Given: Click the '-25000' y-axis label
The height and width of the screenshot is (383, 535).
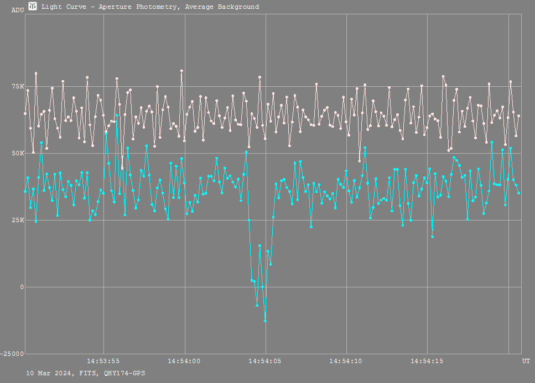Looking at the screenshot, I should [12, 354].
